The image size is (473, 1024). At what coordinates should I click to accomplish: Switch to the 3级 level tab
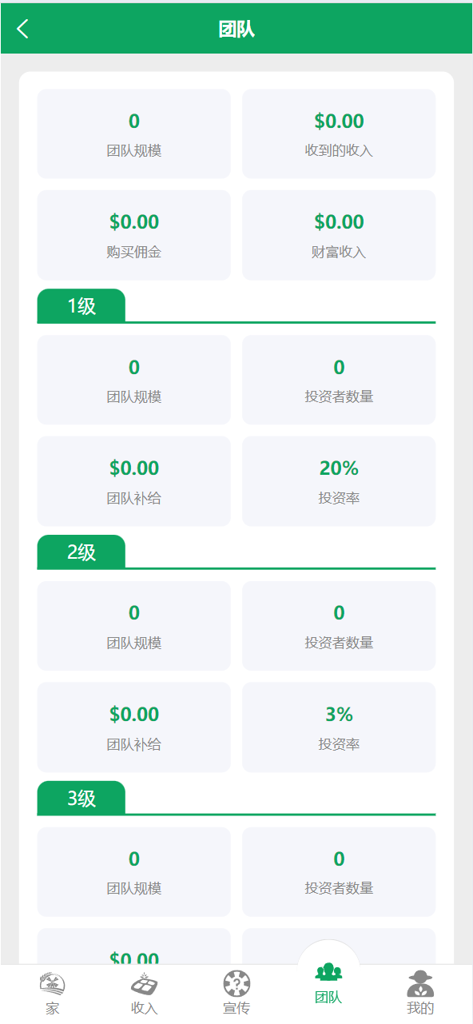pos(81,798)
